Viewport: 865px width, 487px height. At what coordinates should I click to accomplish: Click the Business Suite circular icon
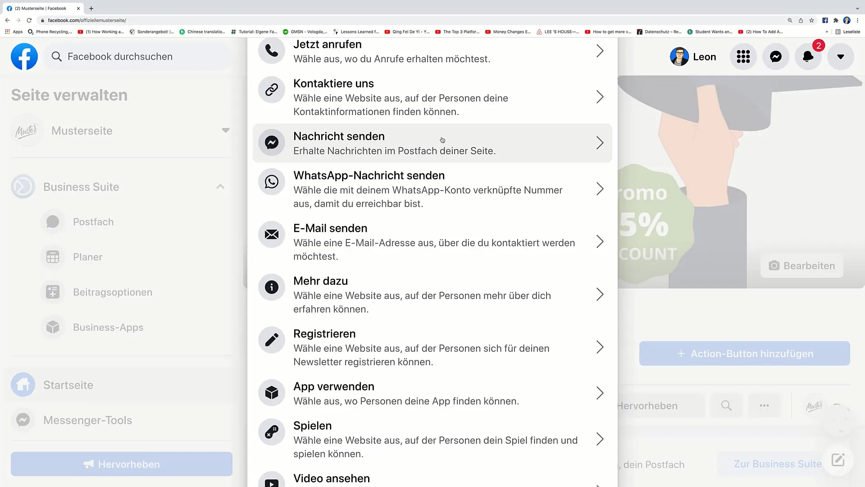click(23, 186)
